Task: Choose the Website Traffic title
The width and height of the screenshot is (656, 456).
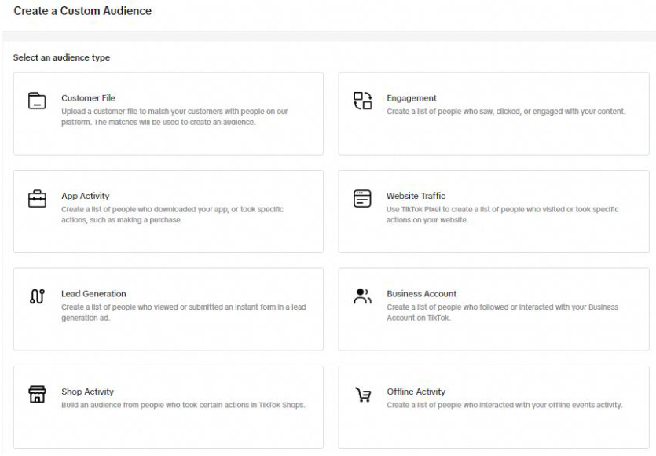Action: pyautogui.click(x=416, y=196)
